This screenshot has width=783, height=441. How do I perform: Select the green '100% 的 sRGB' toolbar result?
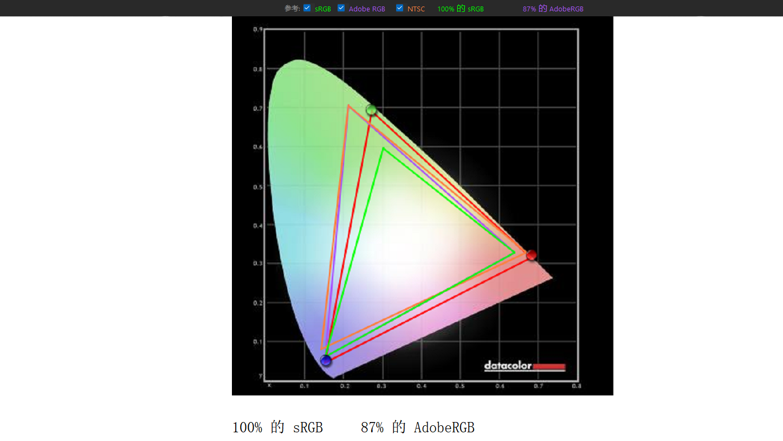460,9
